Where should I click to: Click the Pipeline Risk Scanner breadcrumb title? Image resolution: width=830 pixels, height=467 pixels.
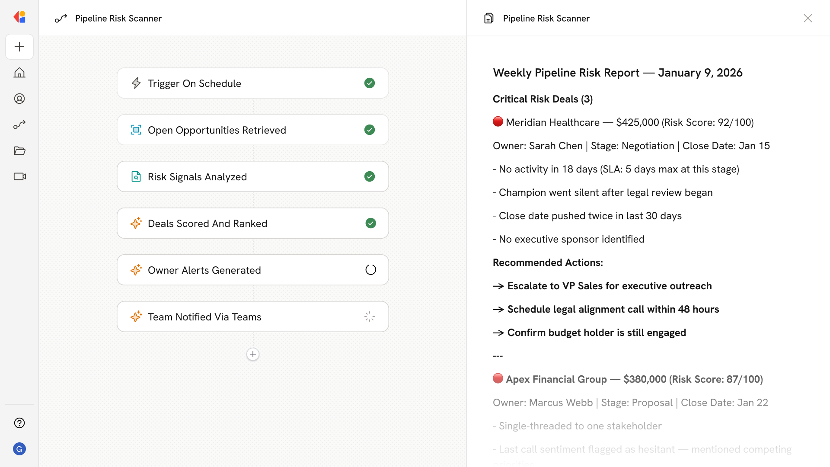click(x=118, y=18)
